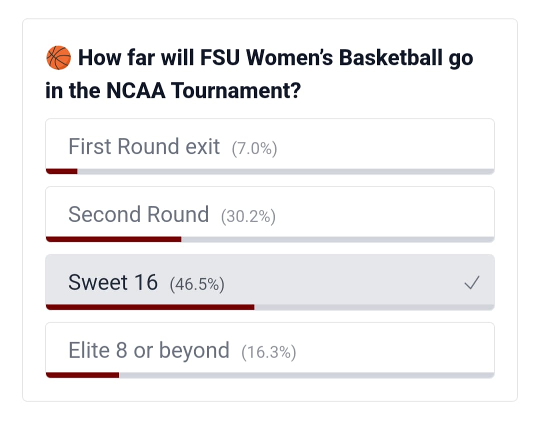This screenshot has width=540, height=422.
Task: Click red filled bar under Sweet 16
Action: point(150,307)
